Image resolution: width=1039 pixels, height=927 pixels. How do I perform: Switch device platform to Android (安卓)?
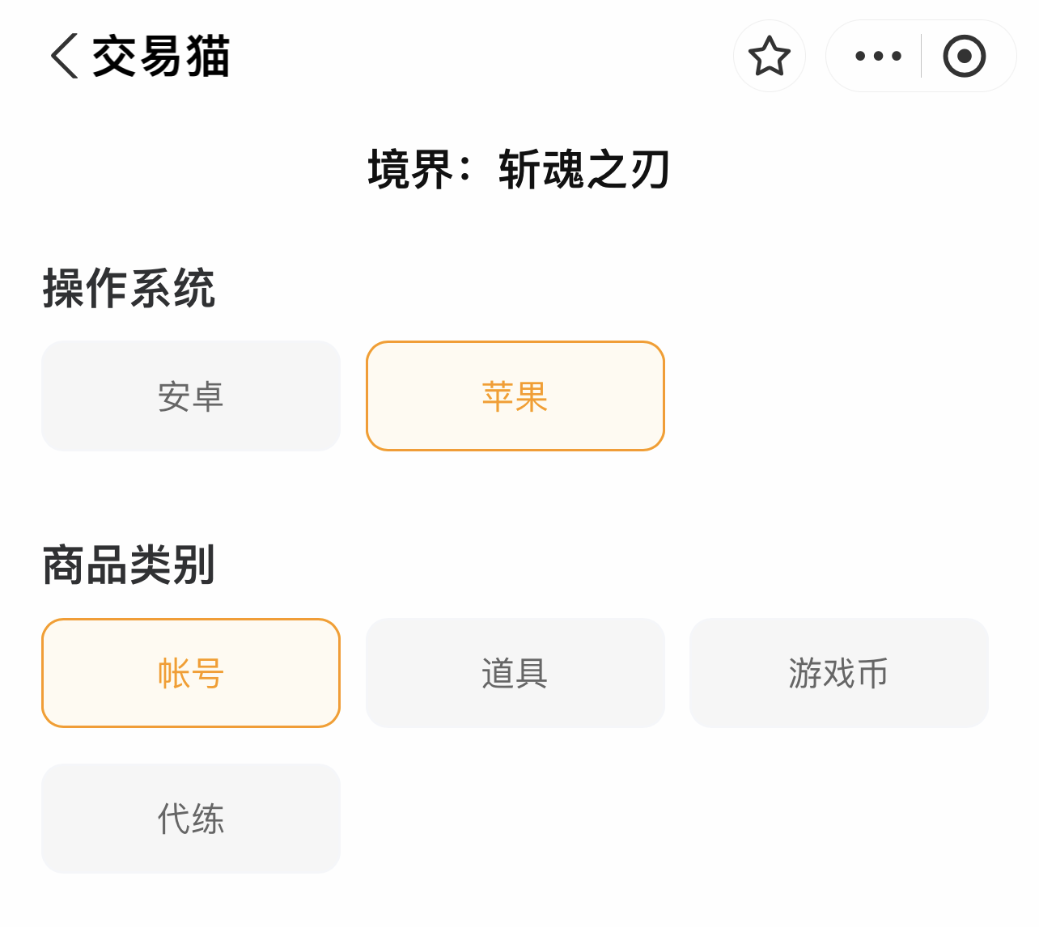coord(191,396)
